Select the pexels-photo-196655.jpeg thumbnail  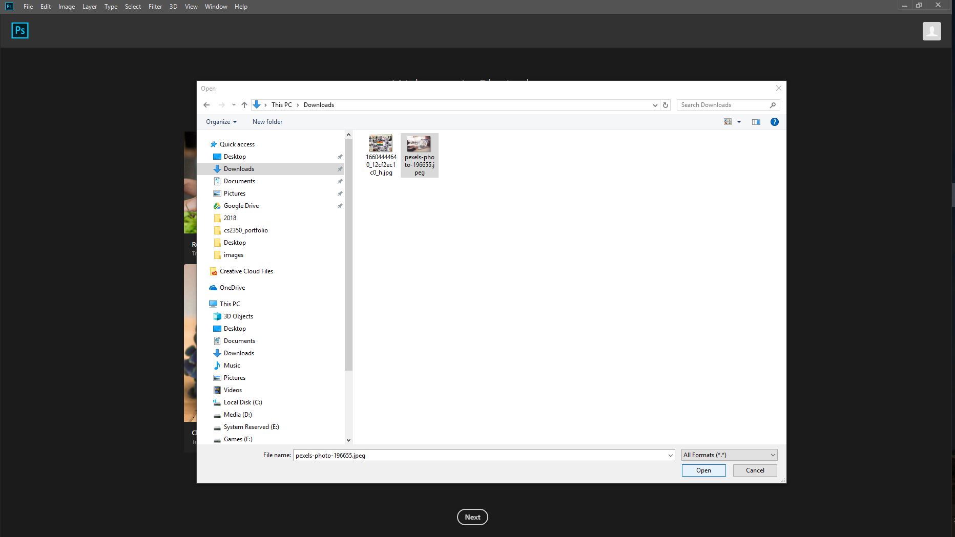[x=419, y=144]
